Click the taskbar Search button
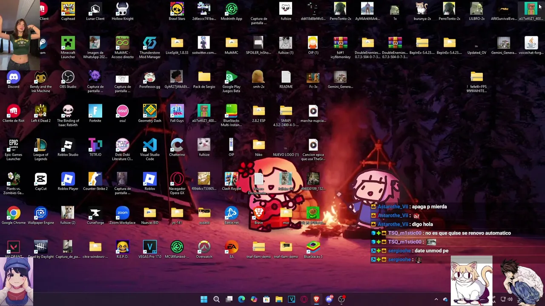 tap(216, 299)
